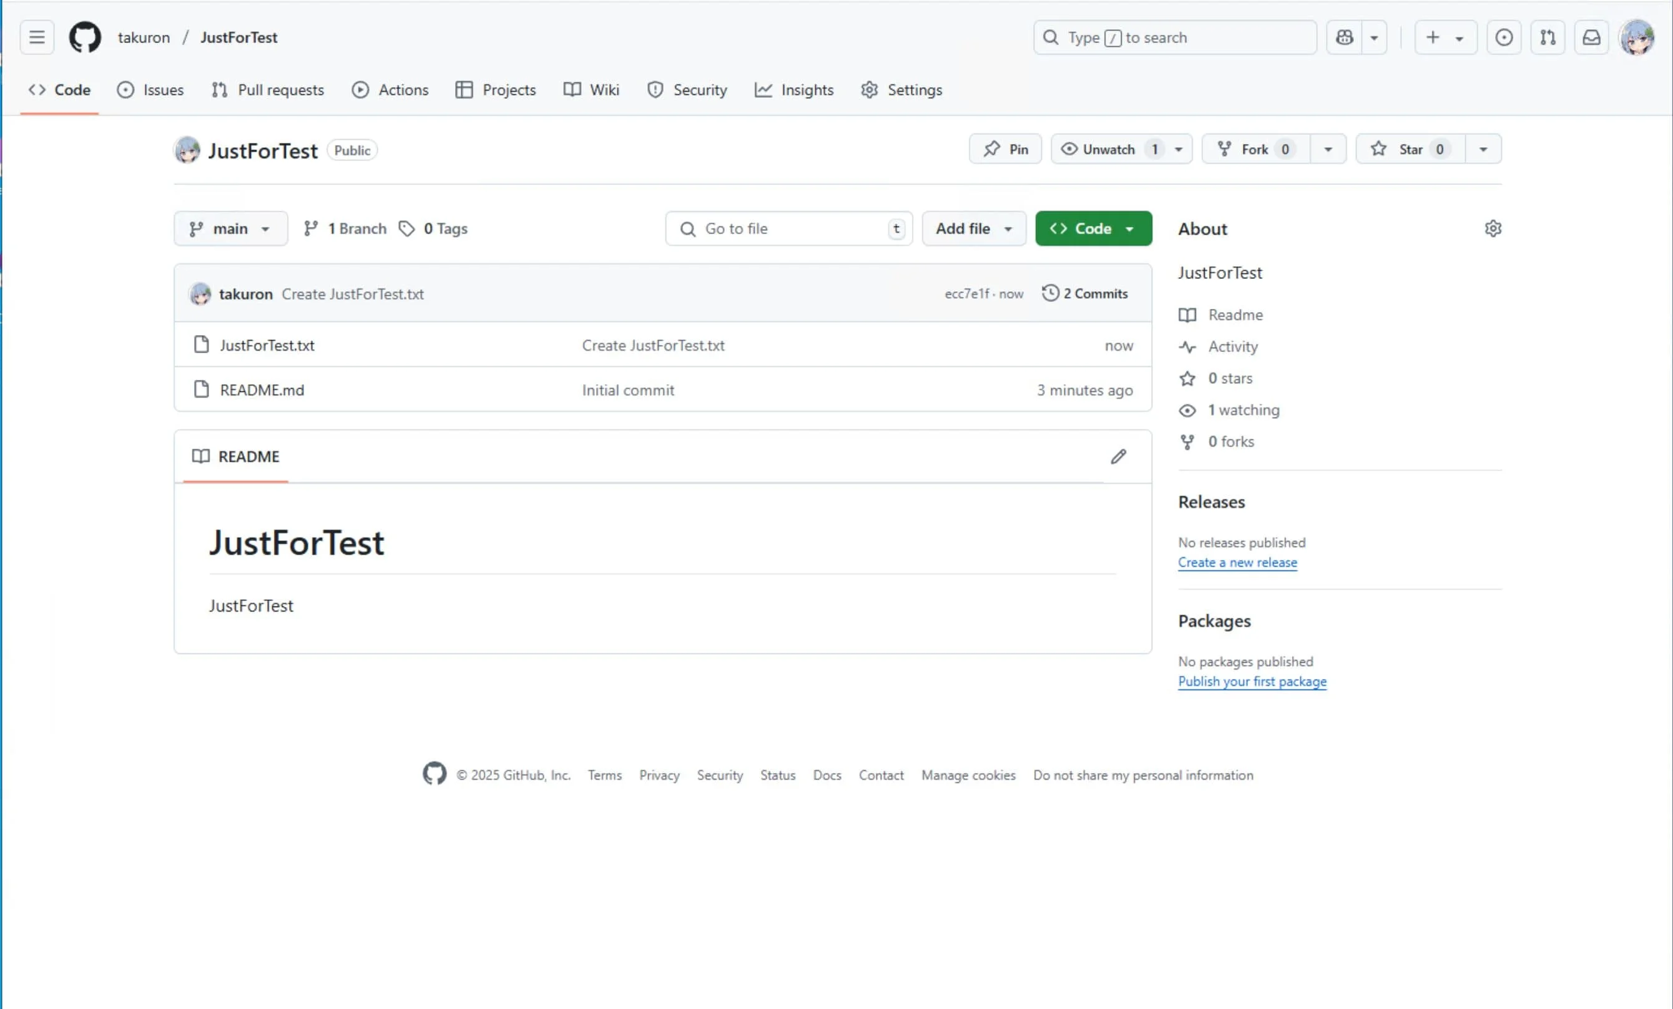The width and height of the screenshot is (1673, 1009).
Task: Open the takuron commit author link
Action: point(246,294)
